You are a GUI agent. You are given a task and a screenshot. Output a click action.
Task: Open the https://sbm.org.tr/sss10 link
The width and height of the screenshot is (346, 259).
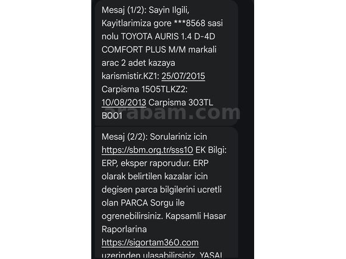pos(147,150)
